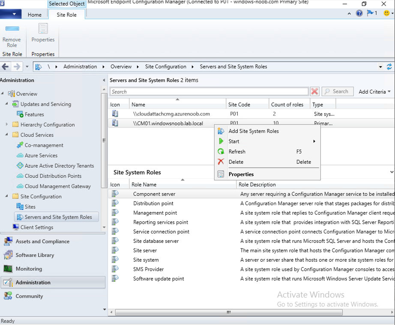The width and height of the screenshot is (395, 325).
Task: Click the cloudattachcmg server row icon
Action: point(115,114)
